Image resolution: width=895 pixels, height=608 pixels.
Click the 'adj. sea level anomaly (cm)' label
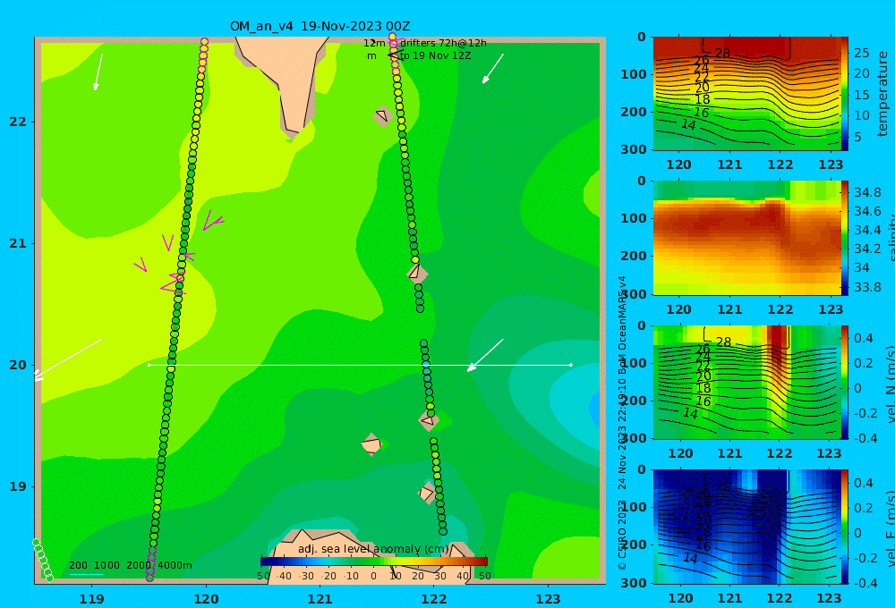coord(373,549)
